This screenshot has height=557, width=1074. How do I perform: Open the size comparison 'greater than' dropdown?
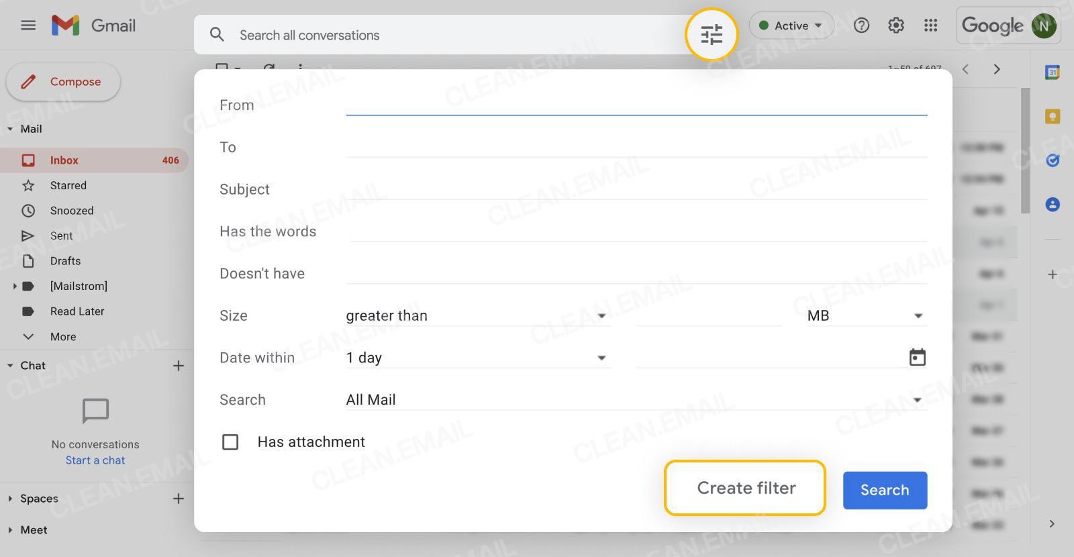[477, 316]
